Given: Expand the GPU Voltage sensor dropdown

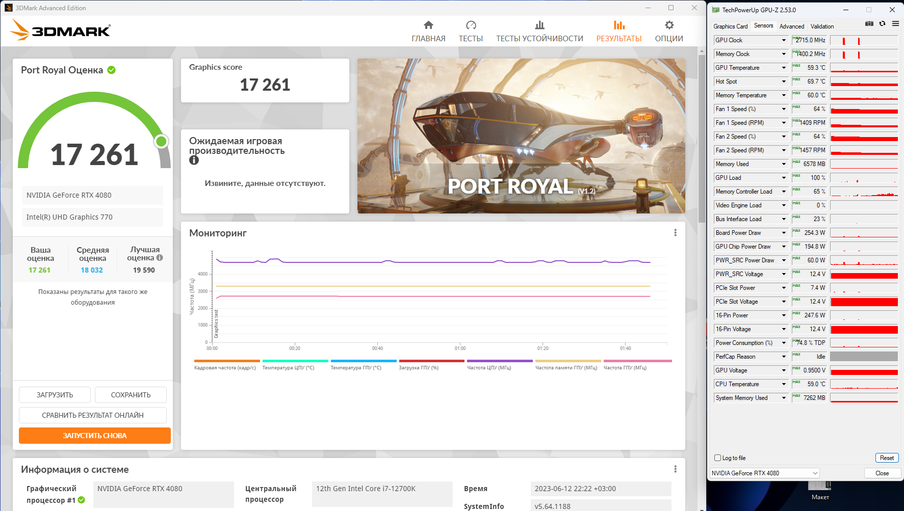Looking at the screenshot, I should (784, 370).
